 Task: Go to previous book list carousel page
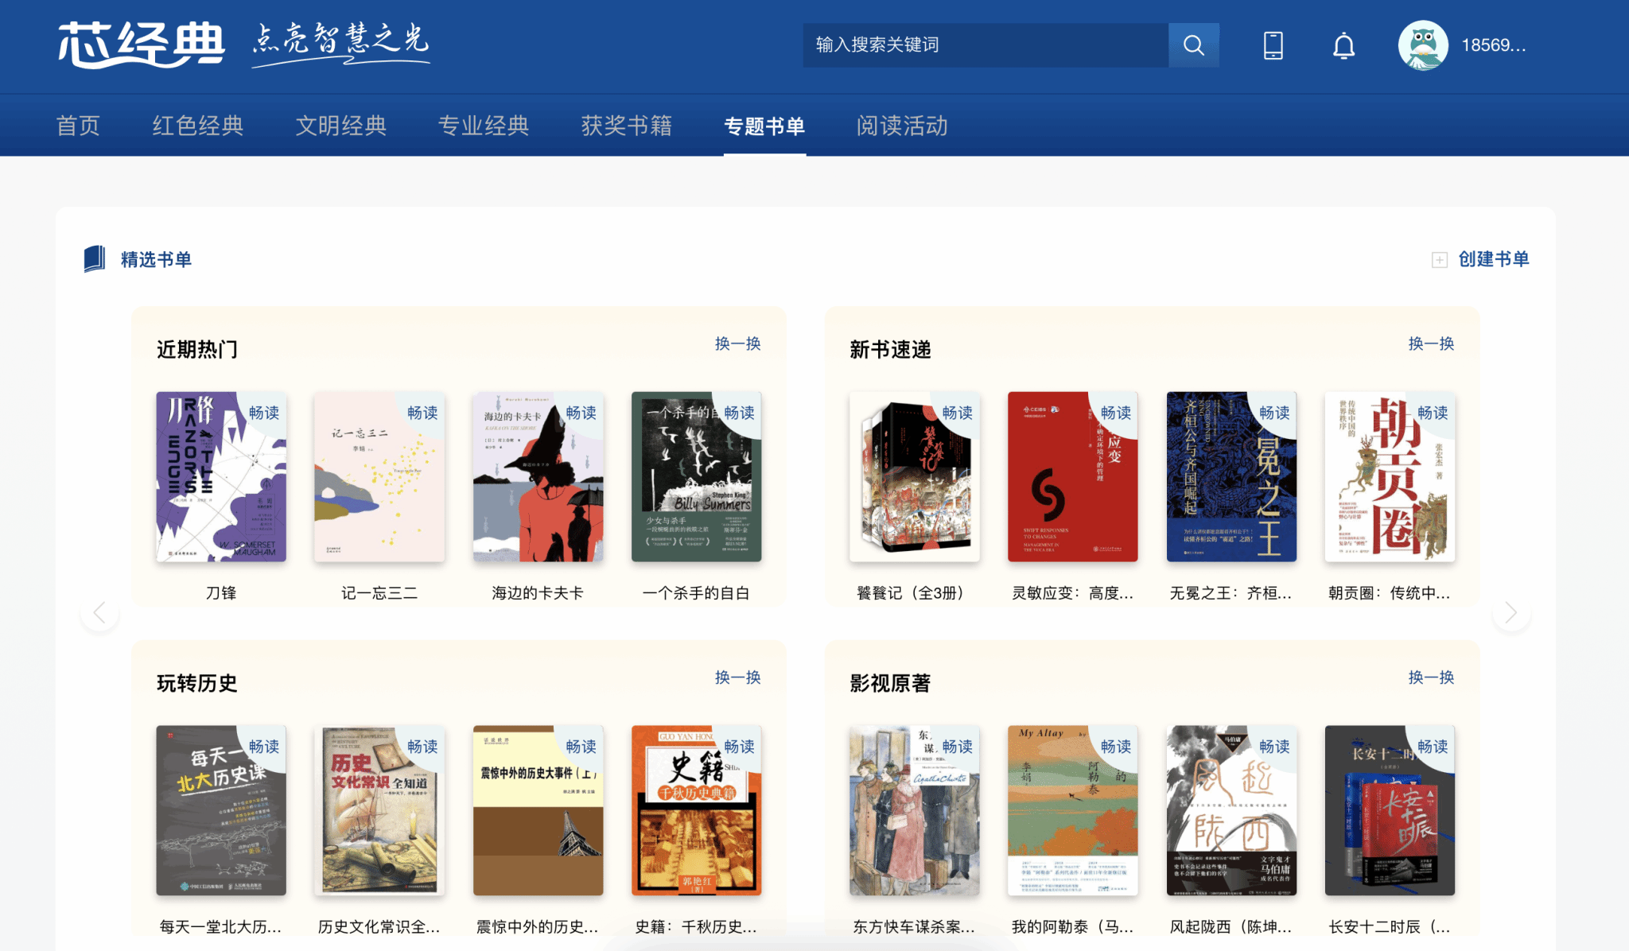(99, 613)
